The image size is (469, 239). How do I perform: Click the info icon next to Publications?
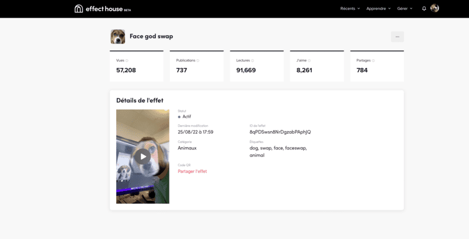198,61
